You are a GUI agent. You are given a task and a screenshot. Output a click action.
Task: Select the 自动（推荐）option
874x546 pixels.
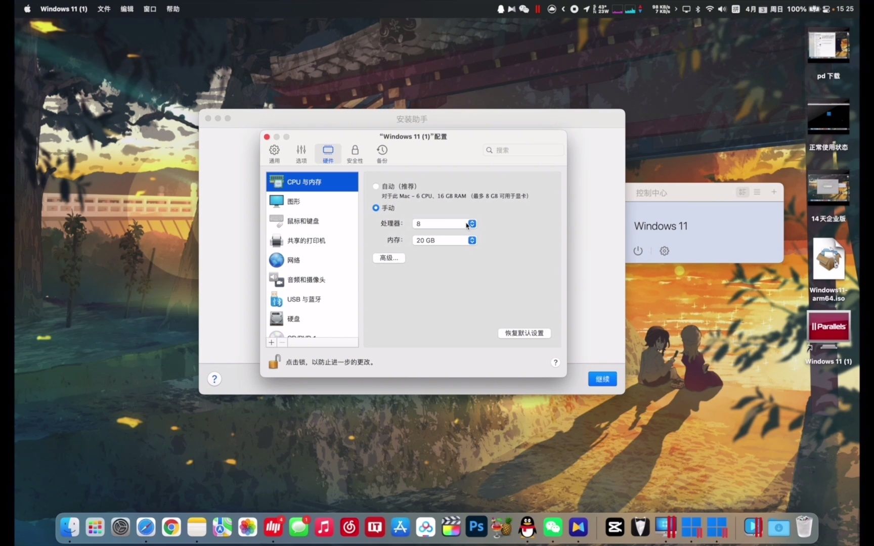375,186
